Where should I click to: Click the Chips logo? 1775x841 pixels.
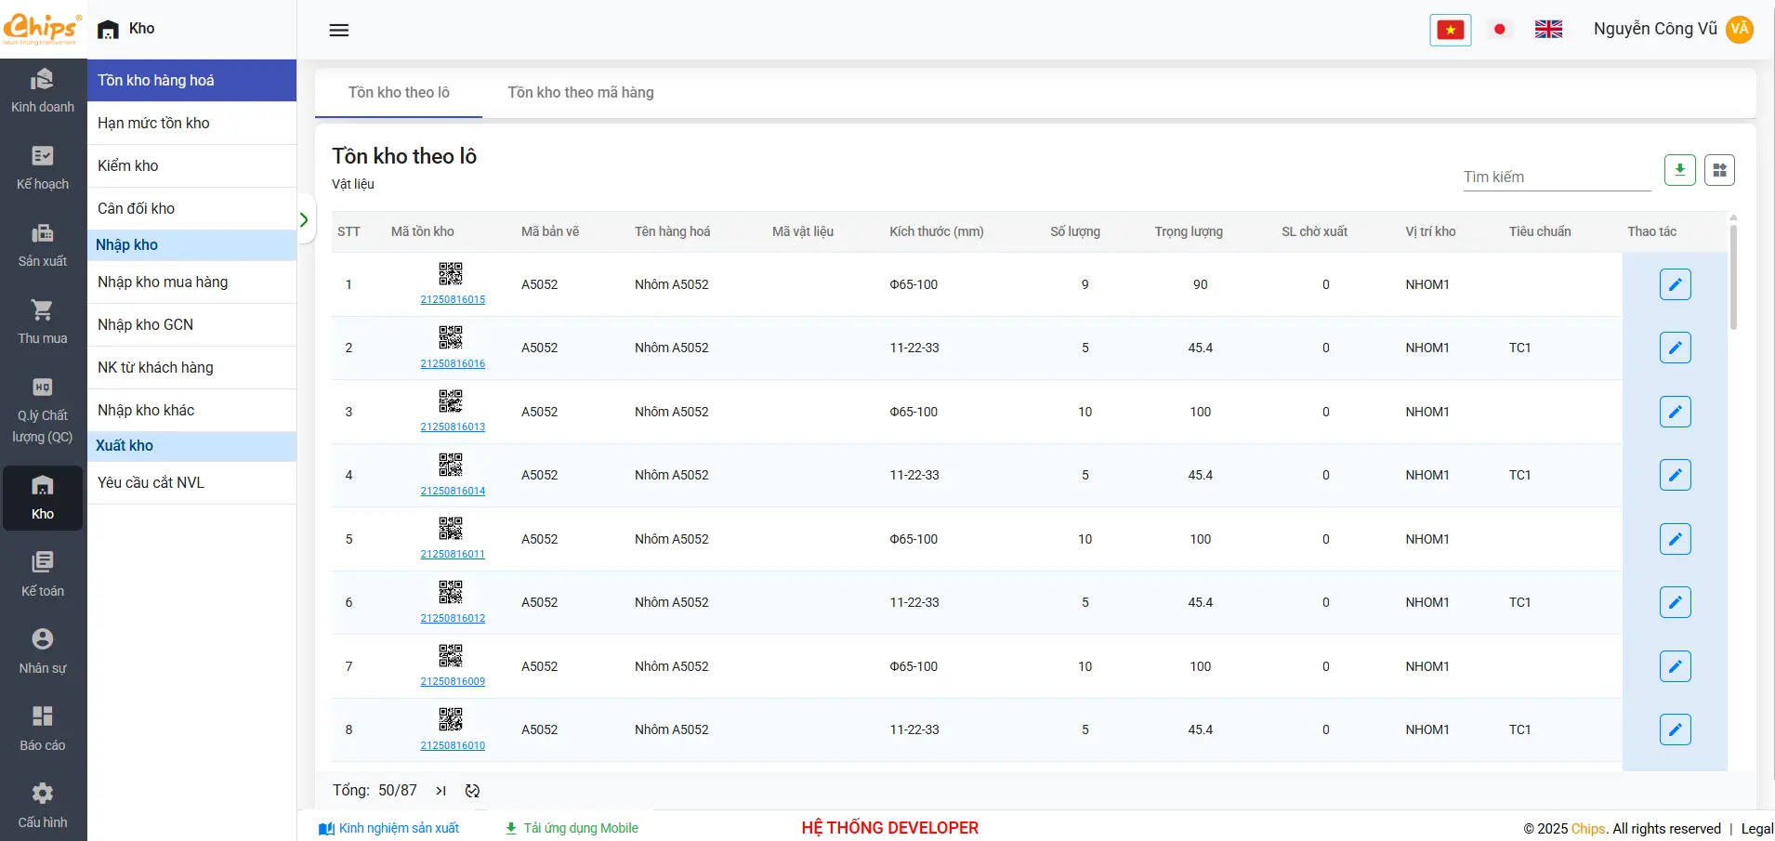42,29
